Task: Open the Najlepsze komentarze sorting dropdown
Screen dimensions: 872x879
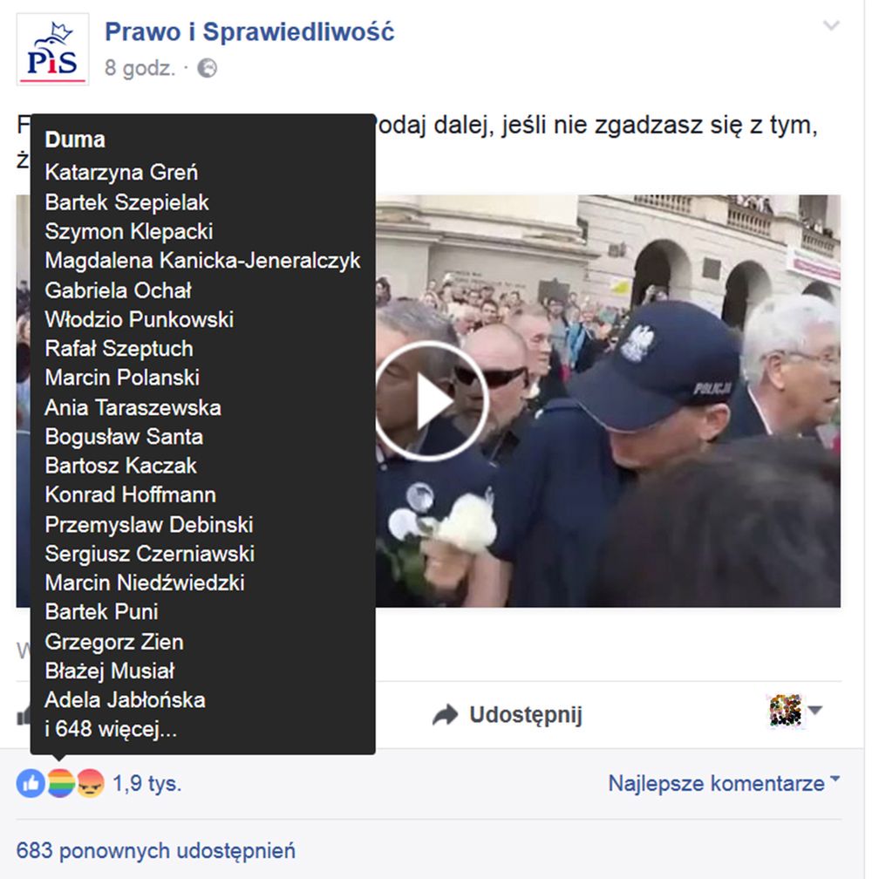Action: coord(724,783)
